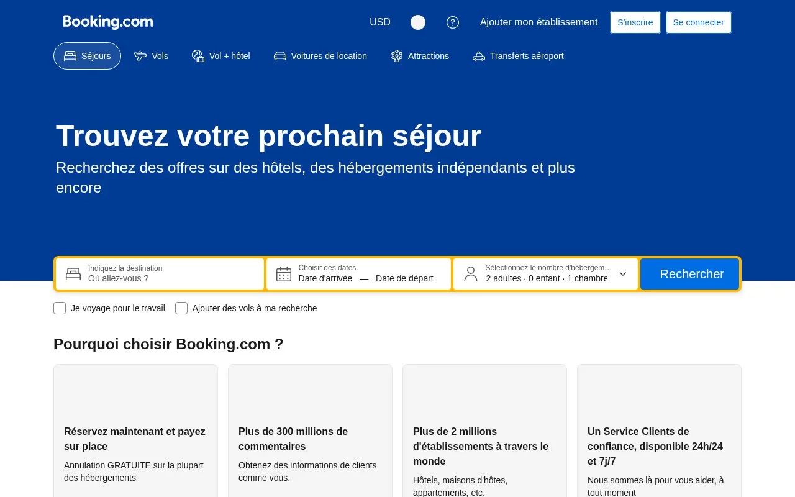Image resolution: width=795 pixels, height=497 pixels.
Task: Click the Booking.com logo
Action: point(108,22)
